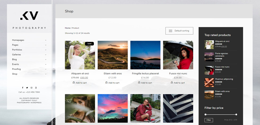Click star rating of Aliquam et orci sidebar
Viewport: 260px width, 125px height.
219,44
